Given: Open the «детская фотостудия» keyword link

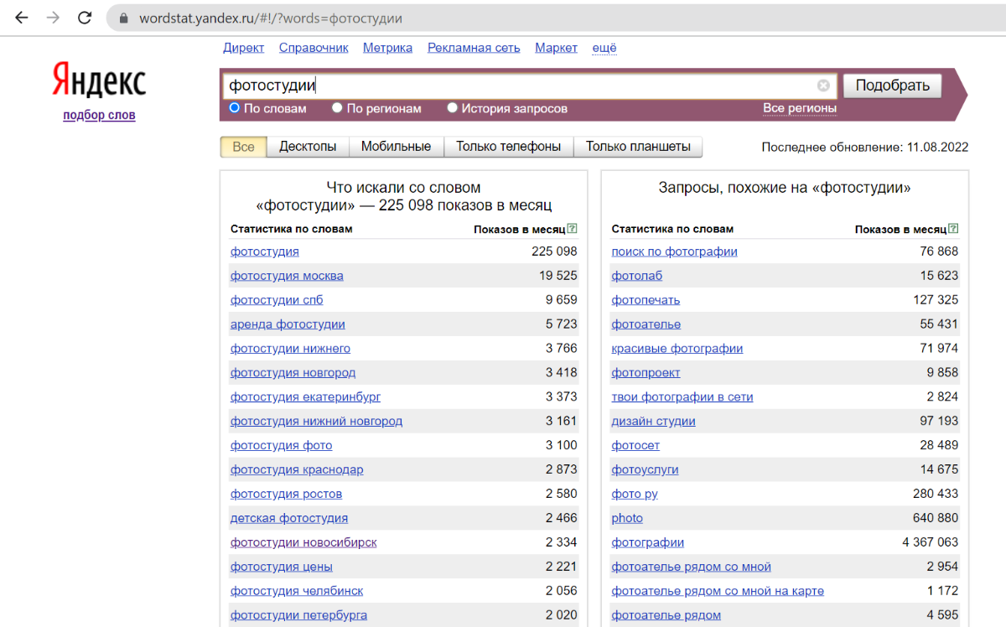Looking at the screenshot, I should (289, 518).
